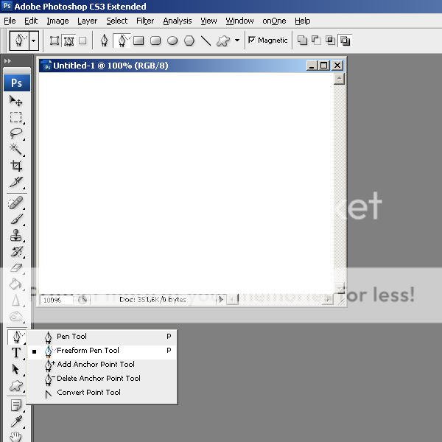Screen dimensions: 442x442
Task: Open the View menu
Action: click(x=208, y=21)
